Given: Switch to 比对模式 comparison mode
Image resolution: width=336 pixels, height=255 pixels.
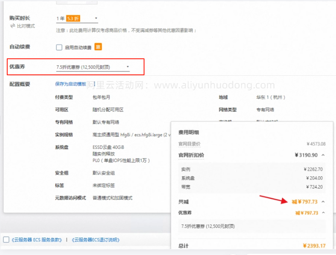Looking at the screenshot, I should (26, 26).
